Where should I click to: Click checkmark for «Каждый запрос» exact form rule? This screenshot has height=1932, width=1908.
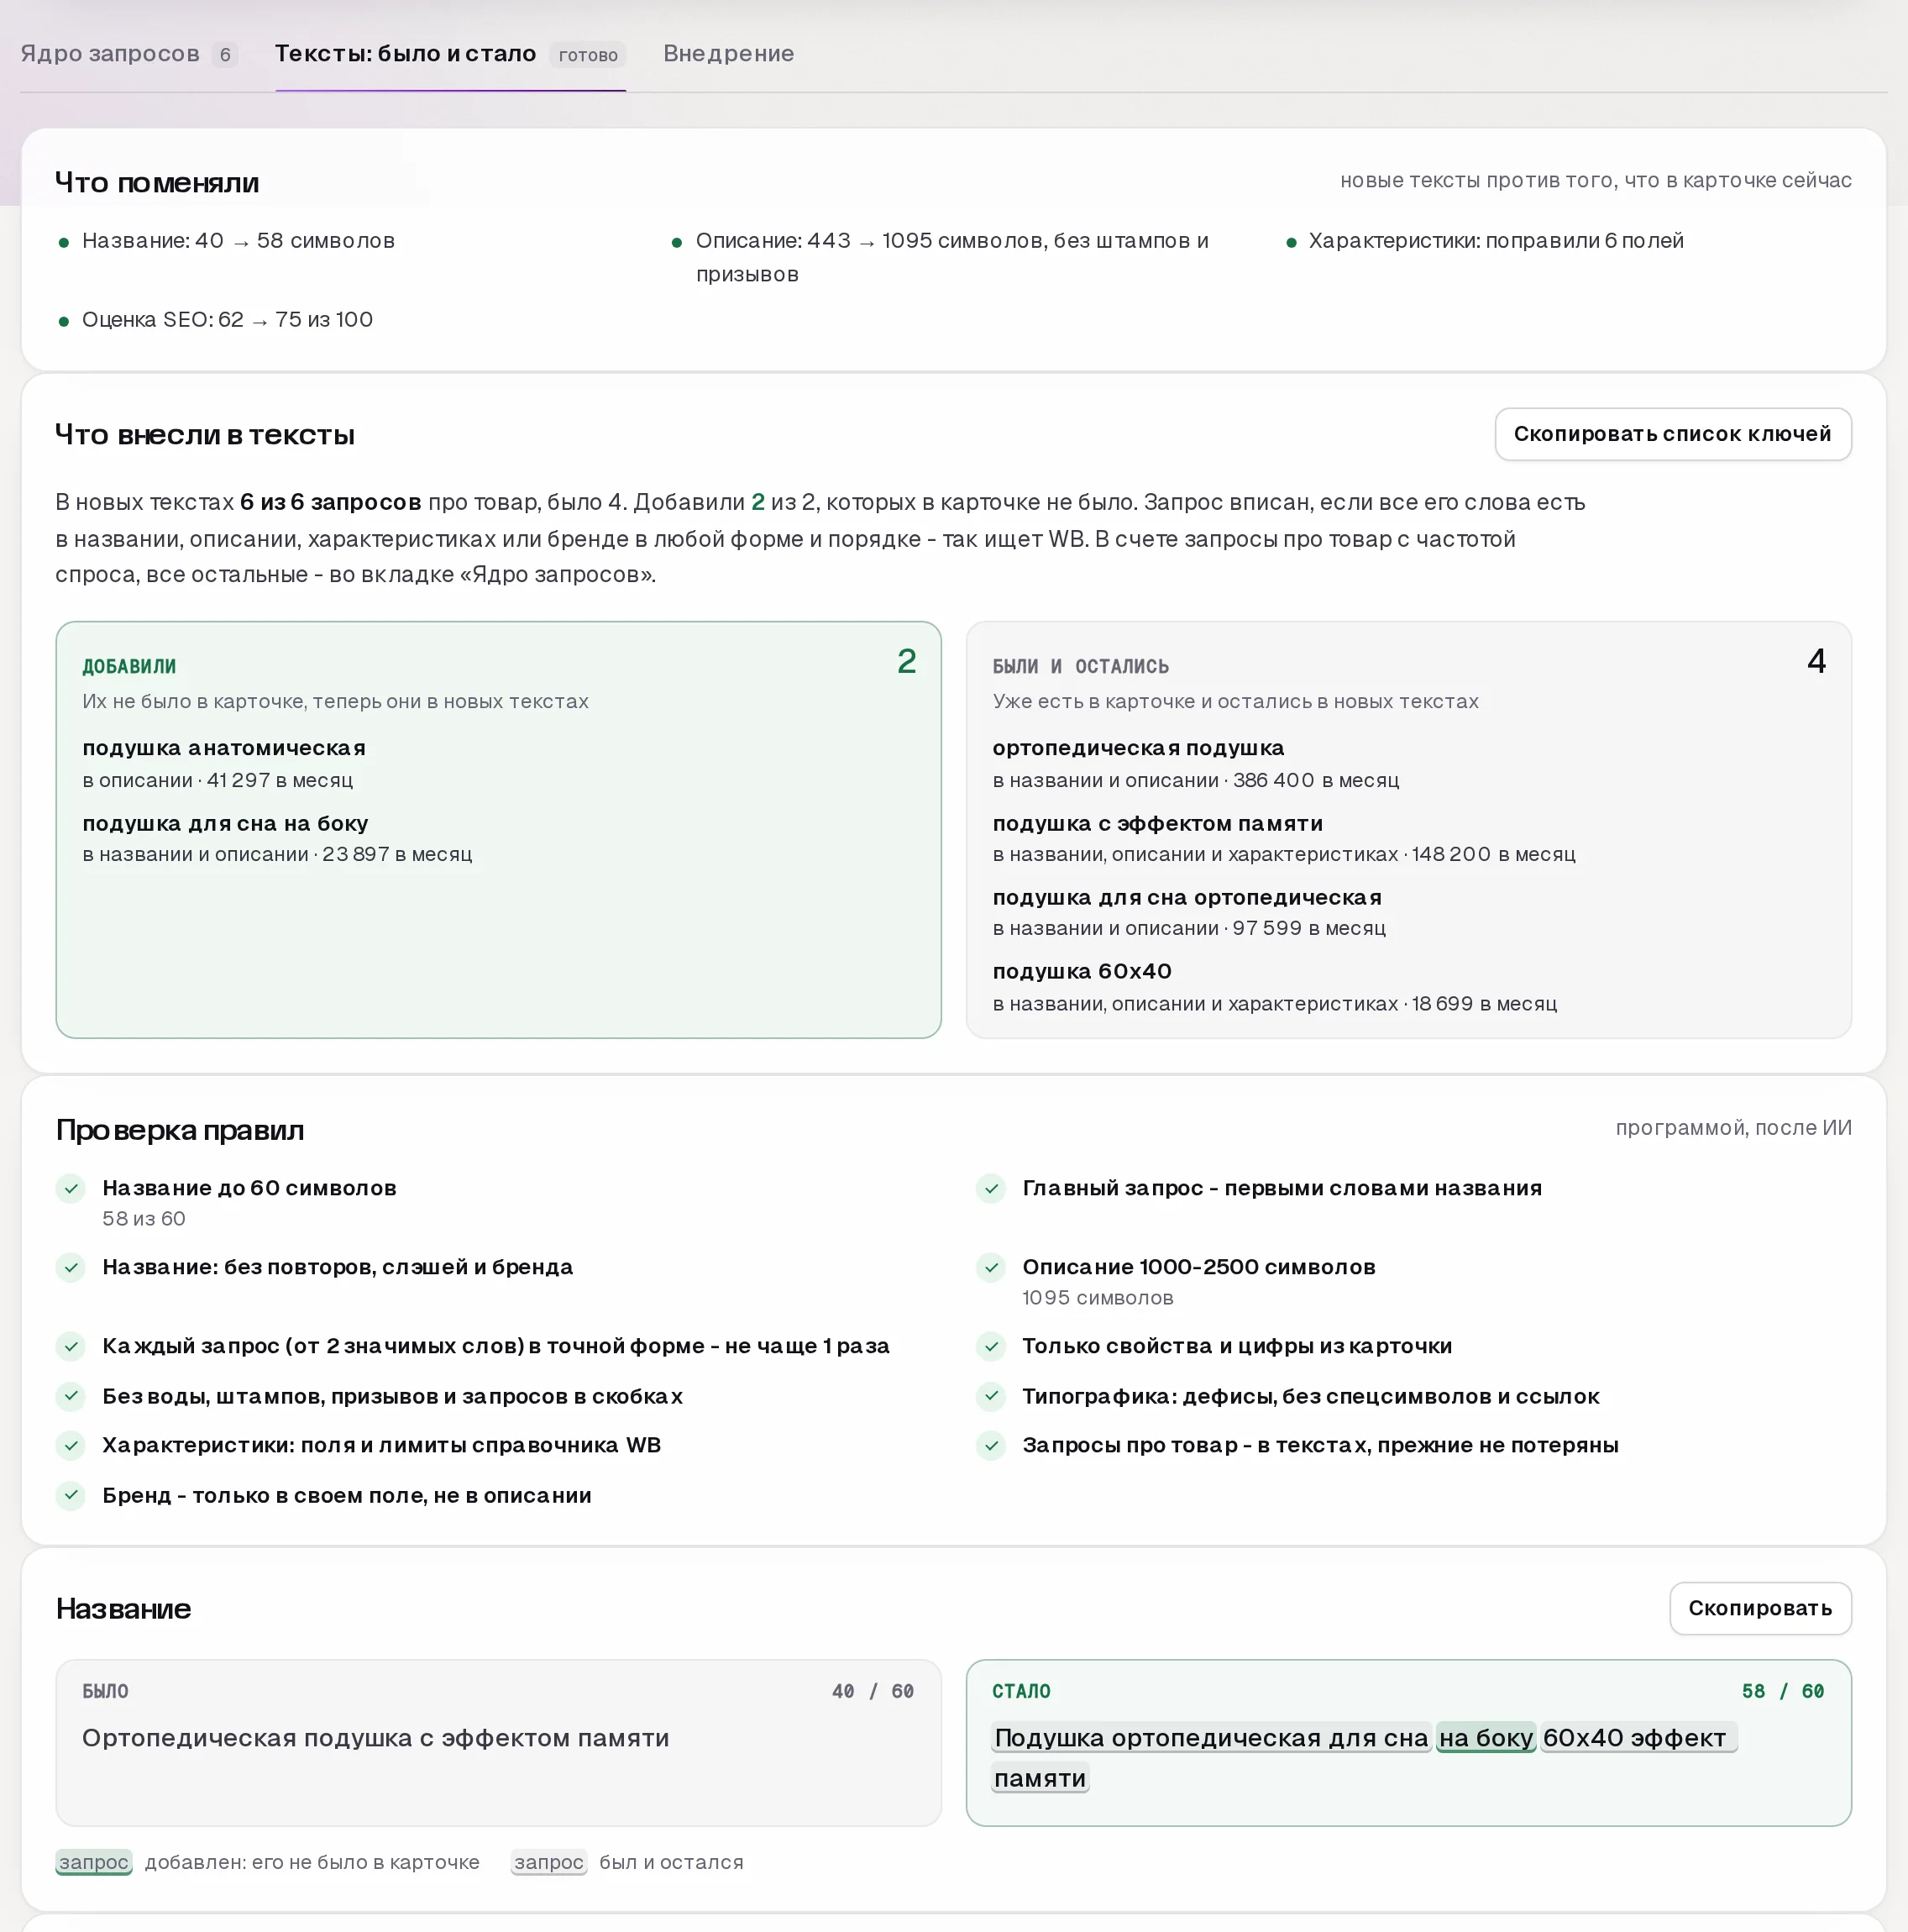(71, 1346)
